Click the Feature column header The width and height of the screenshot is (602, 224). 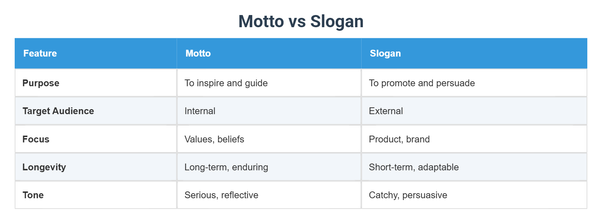click(x=40, y=53)
